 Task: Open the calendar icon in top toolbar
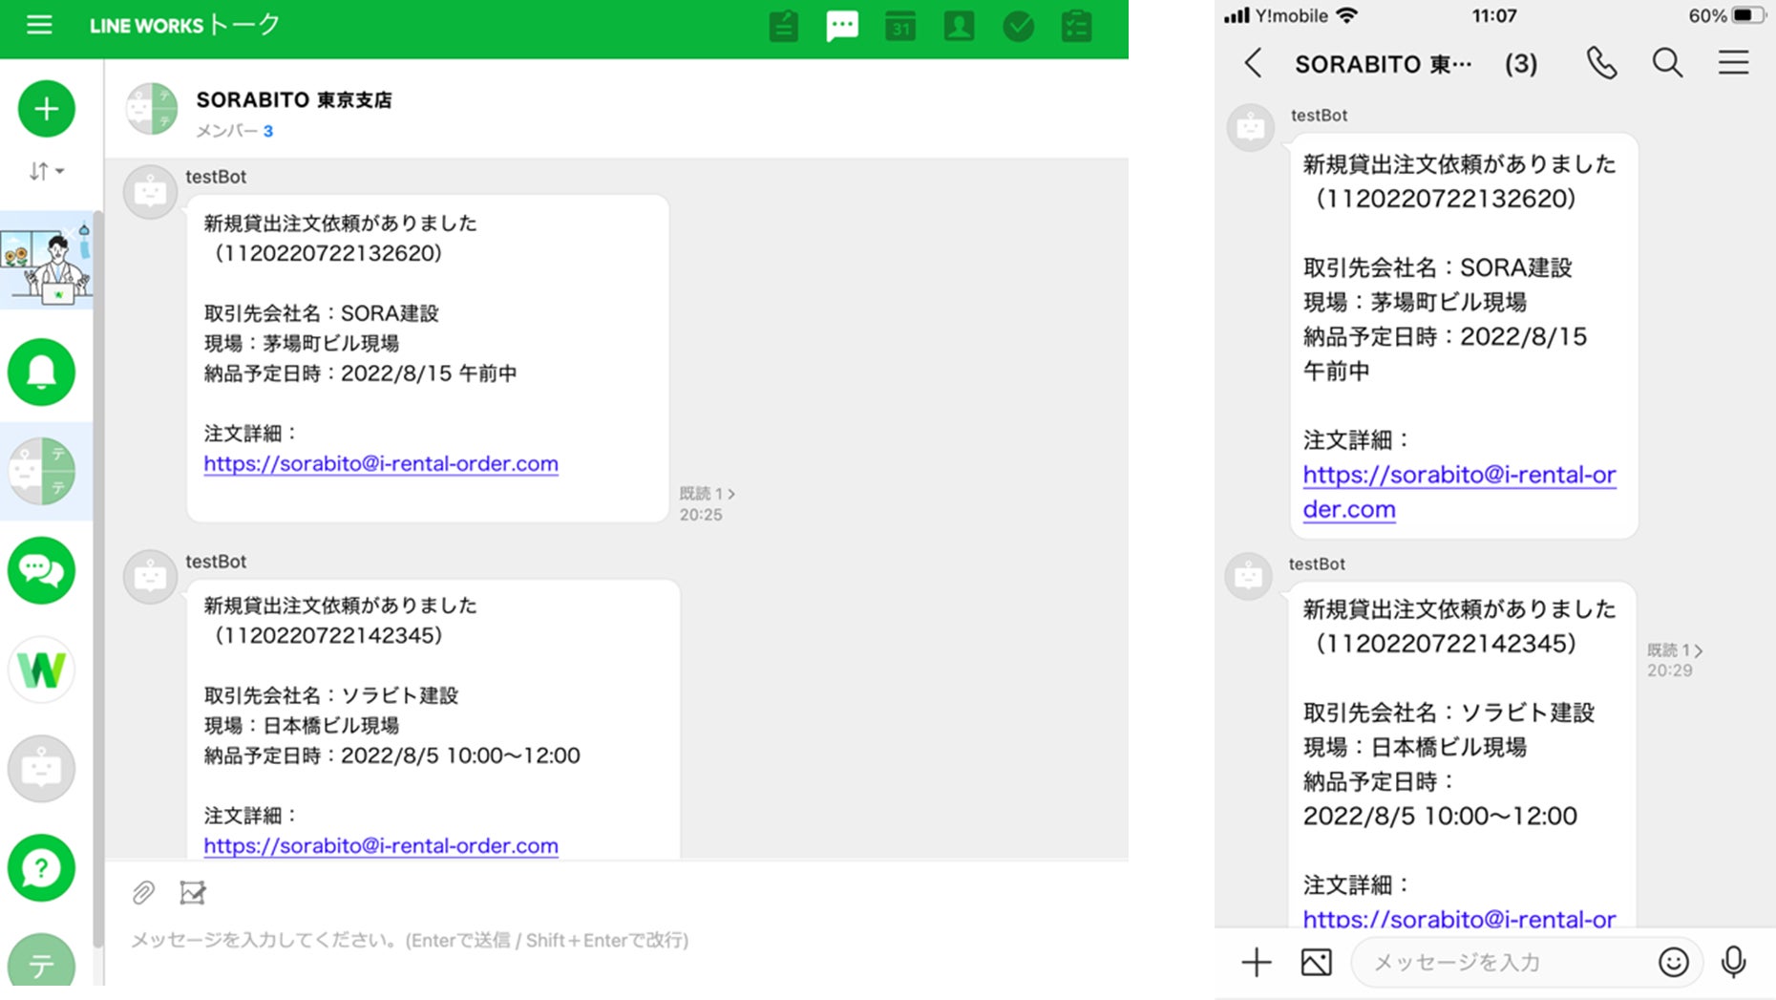(x=900, y=26)
